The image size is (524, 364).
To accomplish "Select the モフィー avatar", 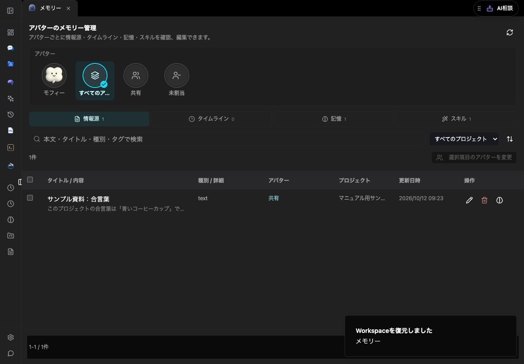I will pos(54,80).
